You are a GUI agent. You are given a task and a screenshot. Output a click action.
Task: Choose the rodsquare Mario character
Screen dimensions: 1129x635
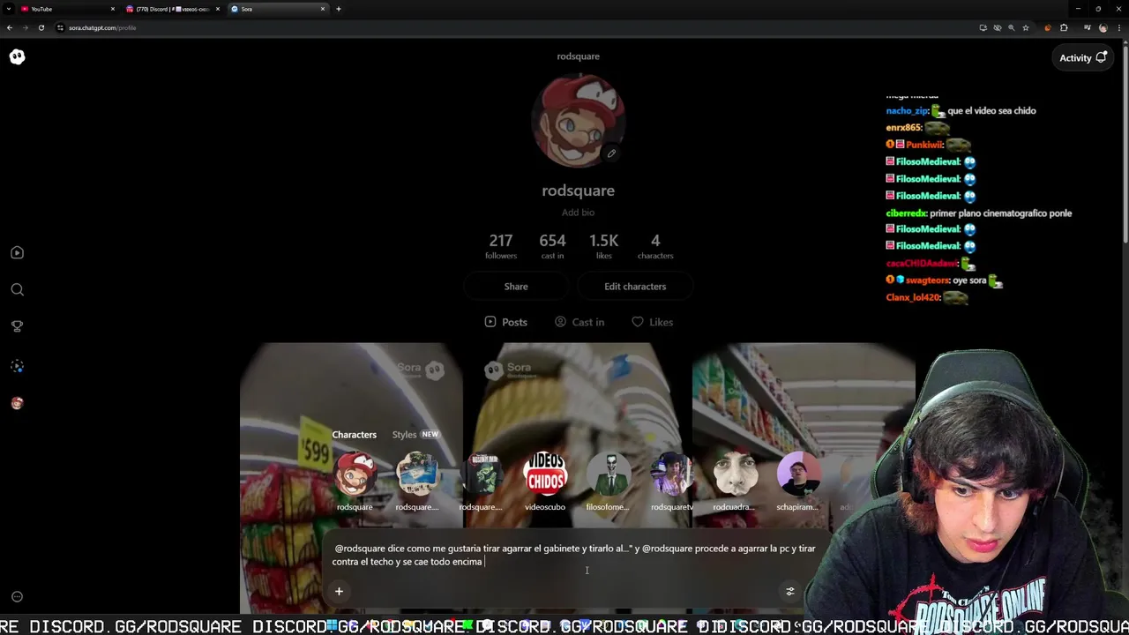coord(355,482)
